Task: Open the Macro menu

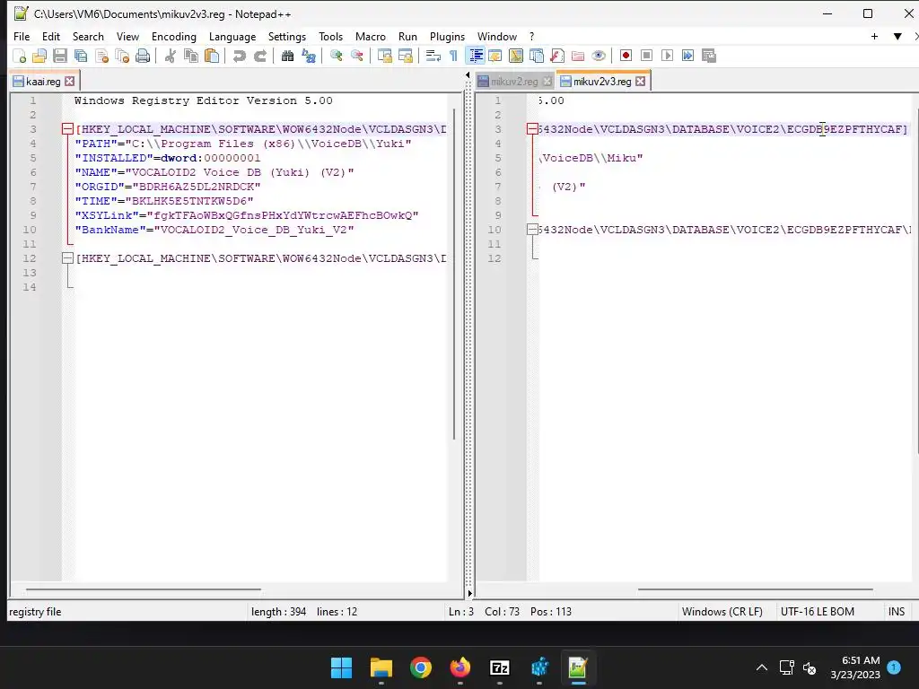Action: [x=371, y=36]
